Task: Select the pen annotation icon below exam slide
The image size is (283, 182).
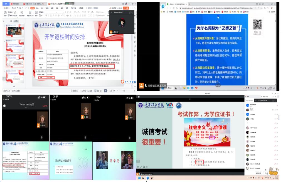Action: click(141, 167)
